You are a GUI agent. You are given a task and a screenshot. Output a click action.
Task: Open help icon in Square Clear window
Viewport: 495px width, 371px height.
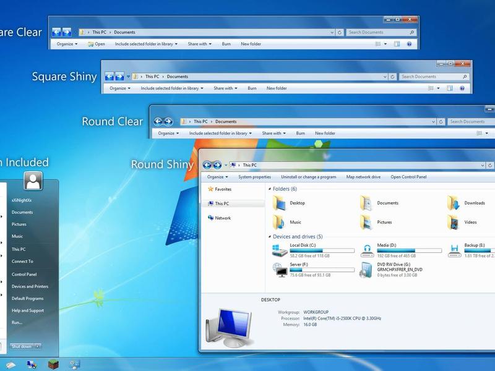click(409, 44)
